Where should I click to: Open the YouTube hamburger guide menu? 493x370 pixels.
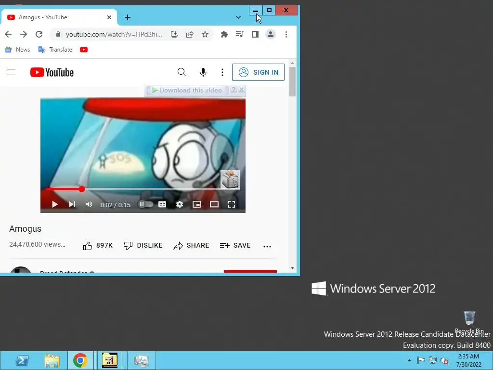point(11,72)
